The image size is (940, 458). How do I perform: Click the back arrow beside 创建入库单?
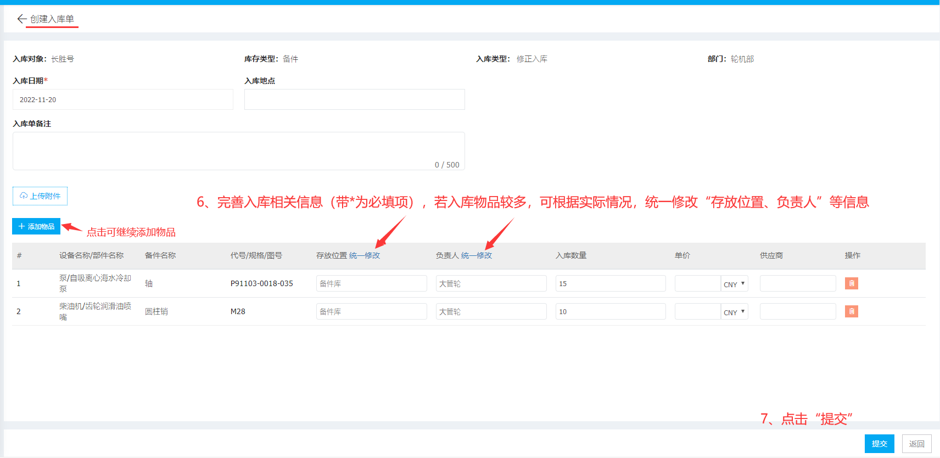tap(22, 19)
